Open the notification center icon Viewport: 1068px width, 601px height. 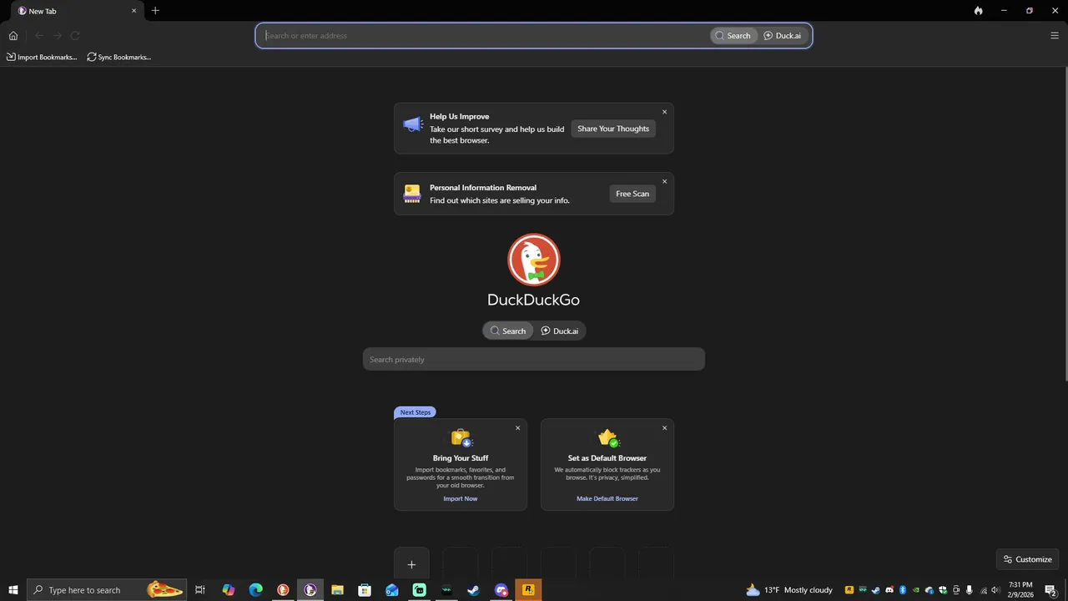coord(1051,590)
